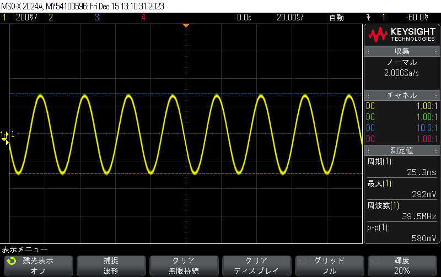
Task: Open the 20.00ns/ timebase setting
Action: (x=289, y=18)
